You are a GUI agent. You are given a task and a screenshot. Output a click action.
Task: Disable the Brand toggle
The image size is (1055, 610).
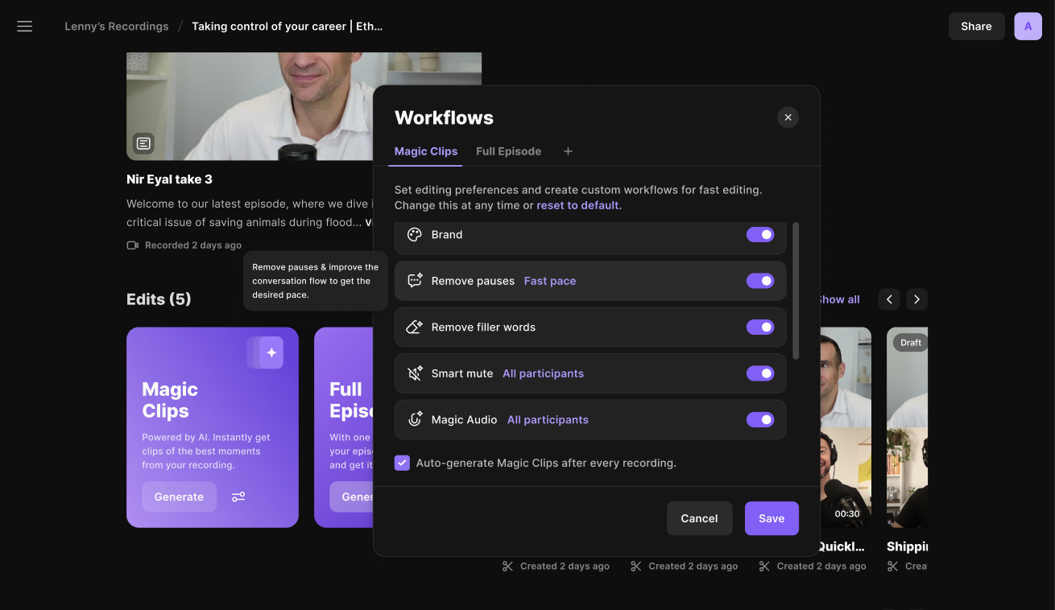[x=759, y=235]
